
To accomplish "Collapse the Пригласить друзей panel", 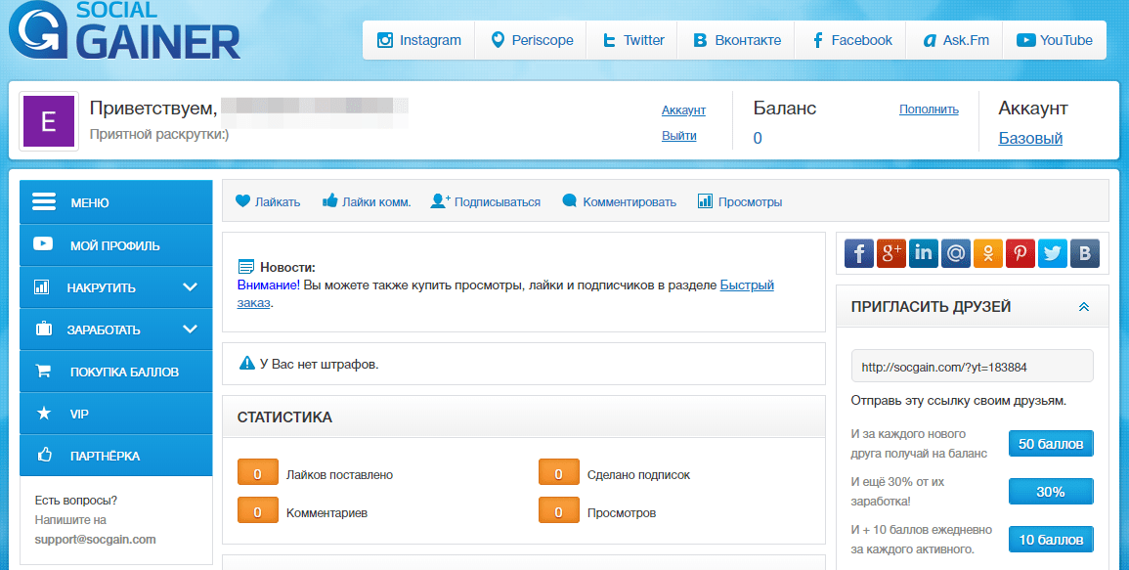I will tap(1083, 307).
